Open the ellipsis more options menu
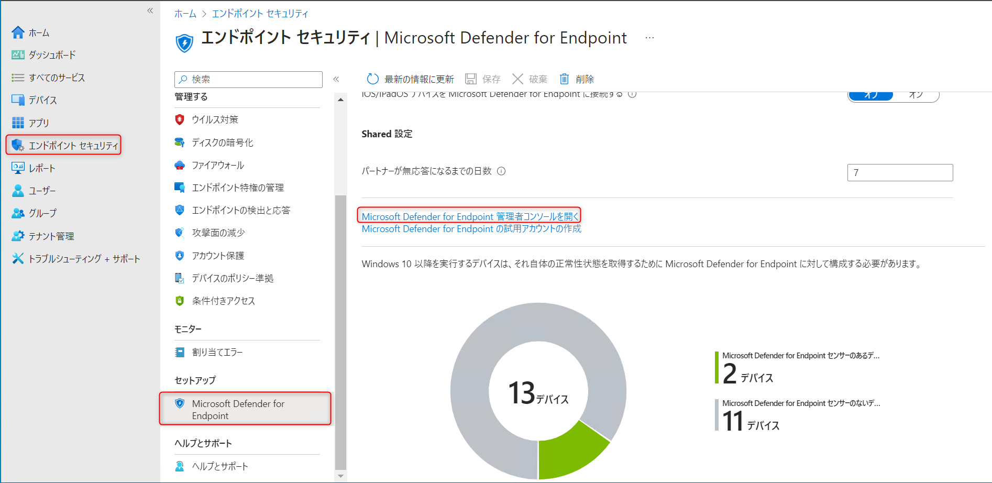The image size is (992, 483). 649,38
